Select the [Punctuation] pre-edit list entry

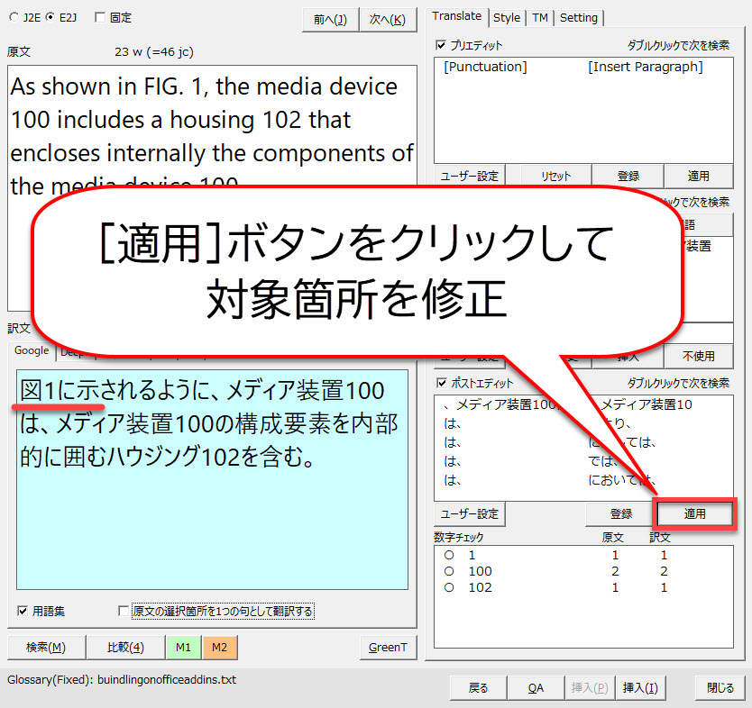(485, 67)
